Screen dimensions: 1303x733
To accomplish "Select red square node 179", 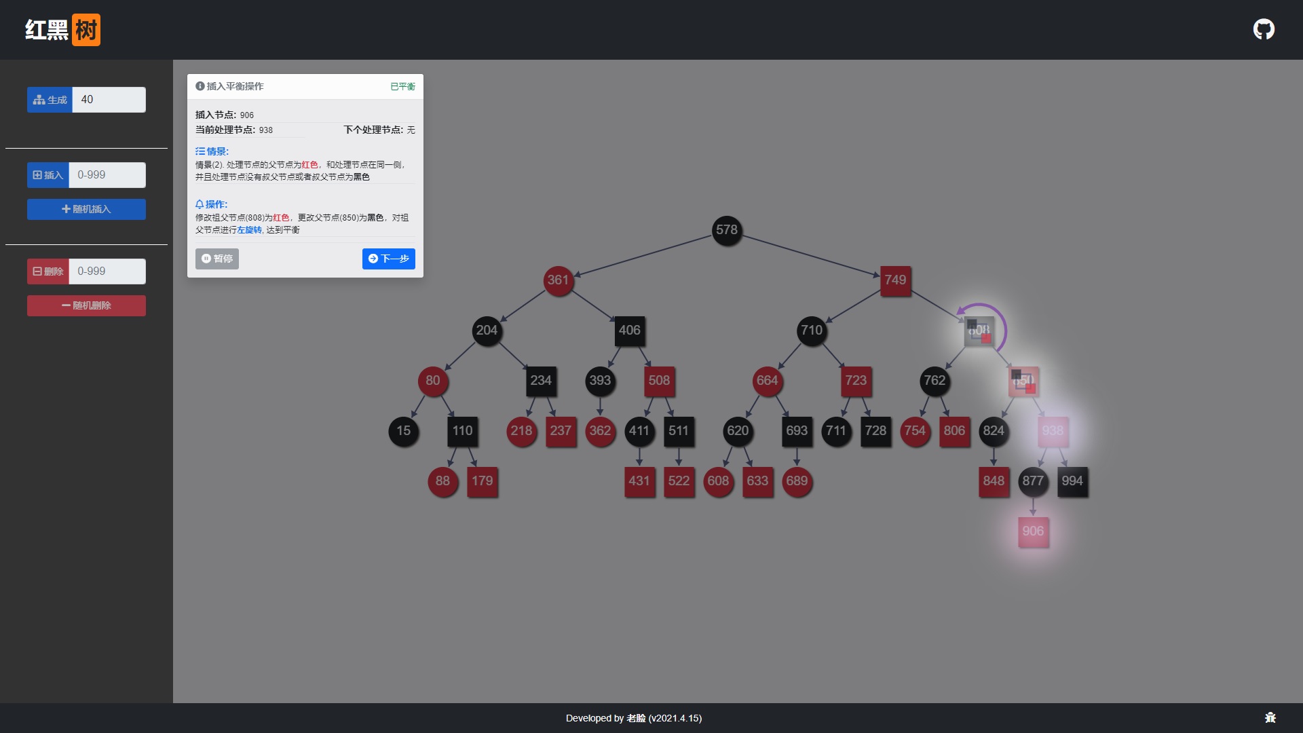I will (483, 481).
